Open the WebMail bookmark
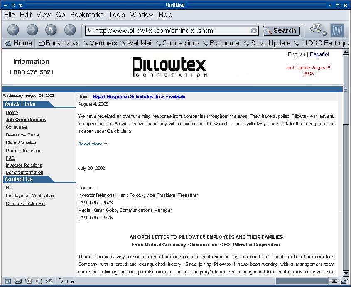 (x=137, y=43)
